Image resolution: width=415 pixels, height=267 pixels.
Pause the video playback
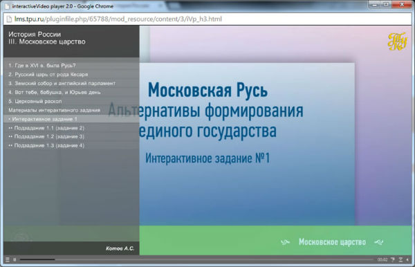pyautogui.click(x=15, y=260)
